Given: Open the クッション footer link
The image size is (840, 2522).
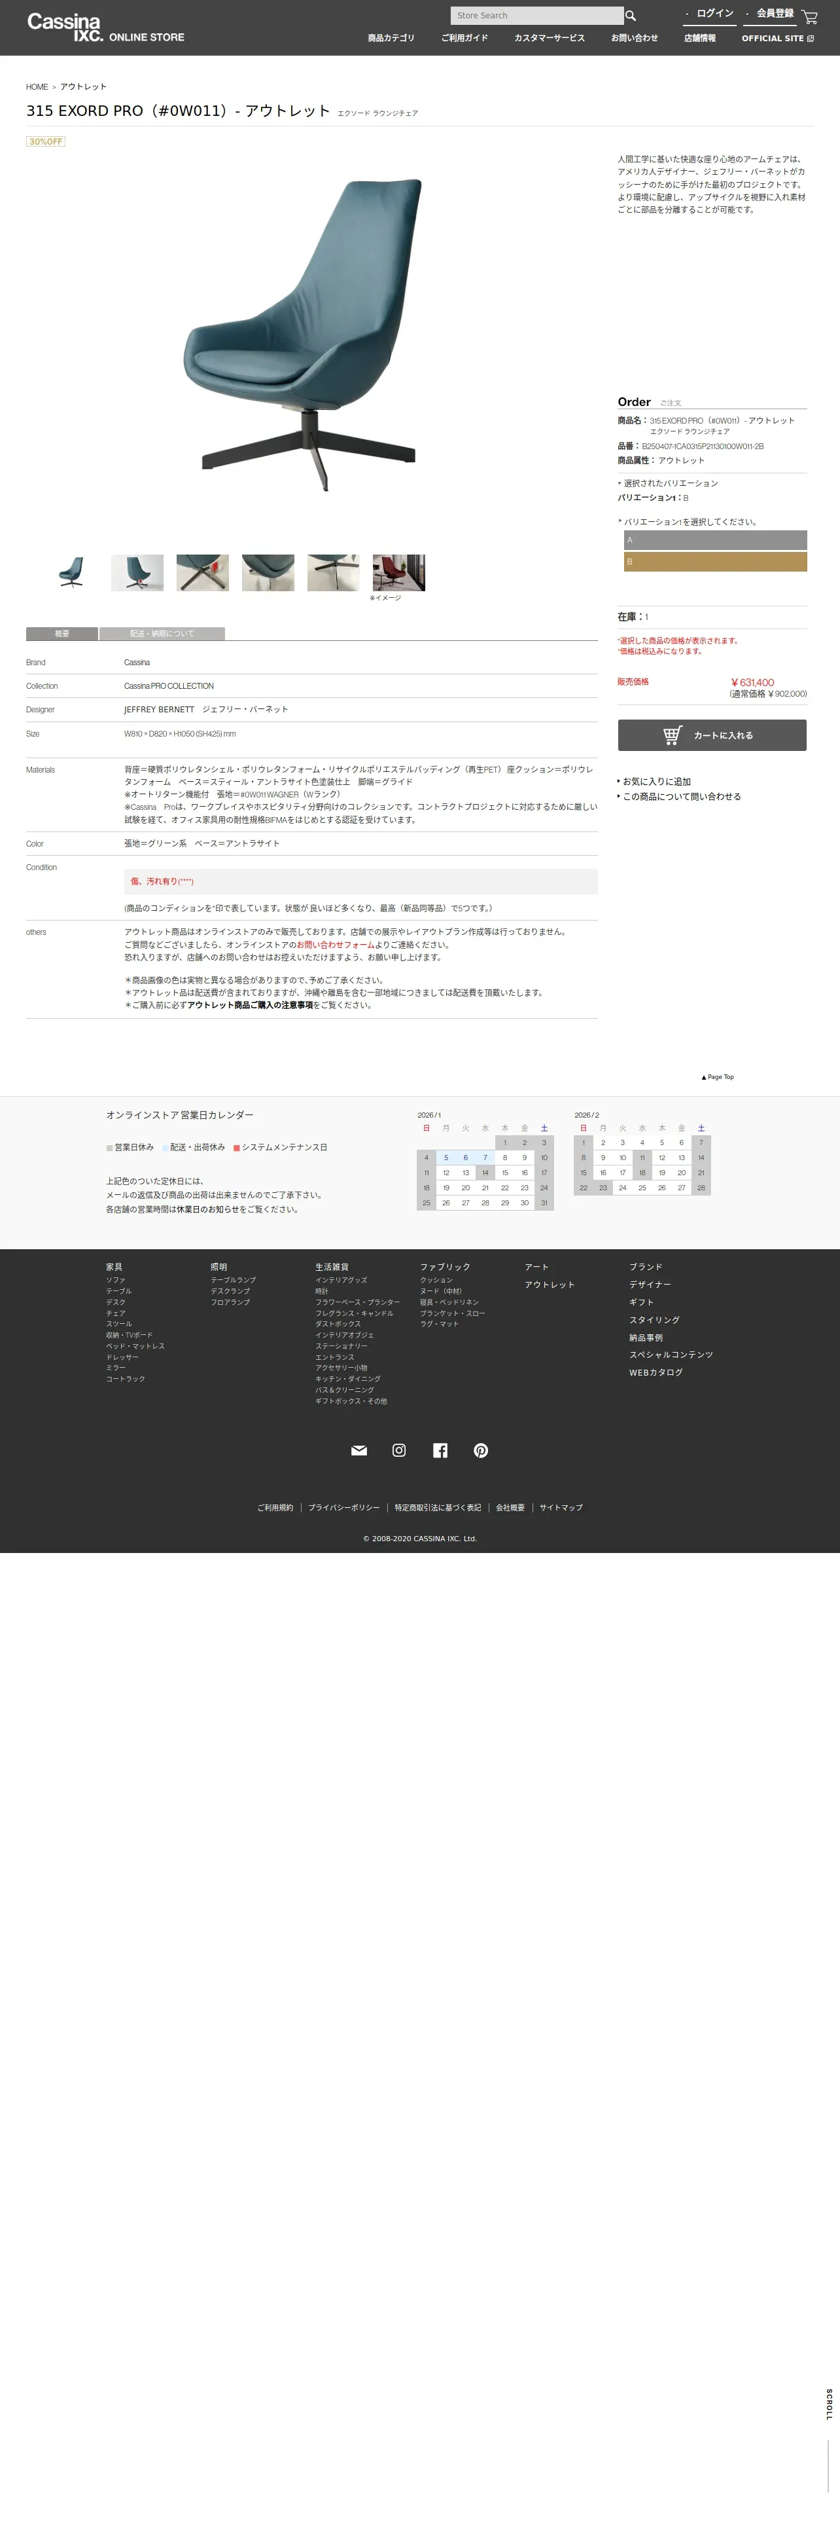Looking at the screenshot, I should coord(436,1279).
